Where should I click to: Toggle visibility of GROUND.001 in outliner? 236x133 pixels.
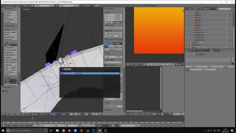click(x=227, y=45)
